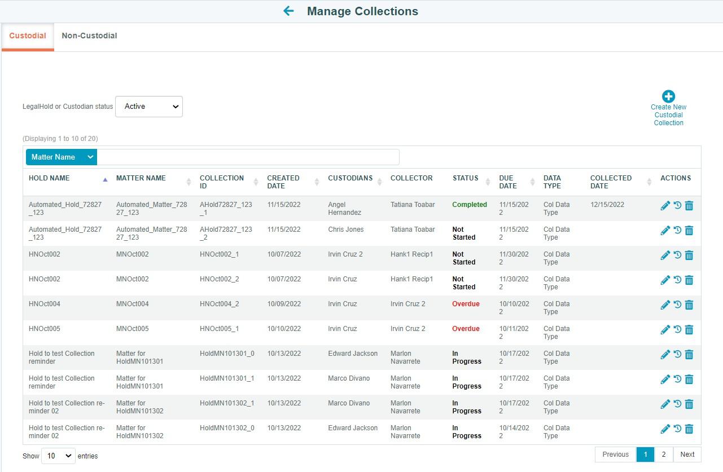723x472 pixels.
Task: Expand the Matter Name filter dropdown
Action: tap(62, 157)
